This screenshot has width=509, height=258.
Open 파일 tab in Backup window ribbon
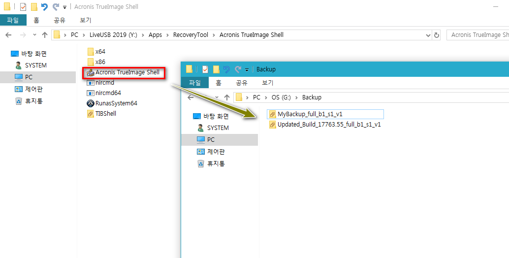point(195,82)
